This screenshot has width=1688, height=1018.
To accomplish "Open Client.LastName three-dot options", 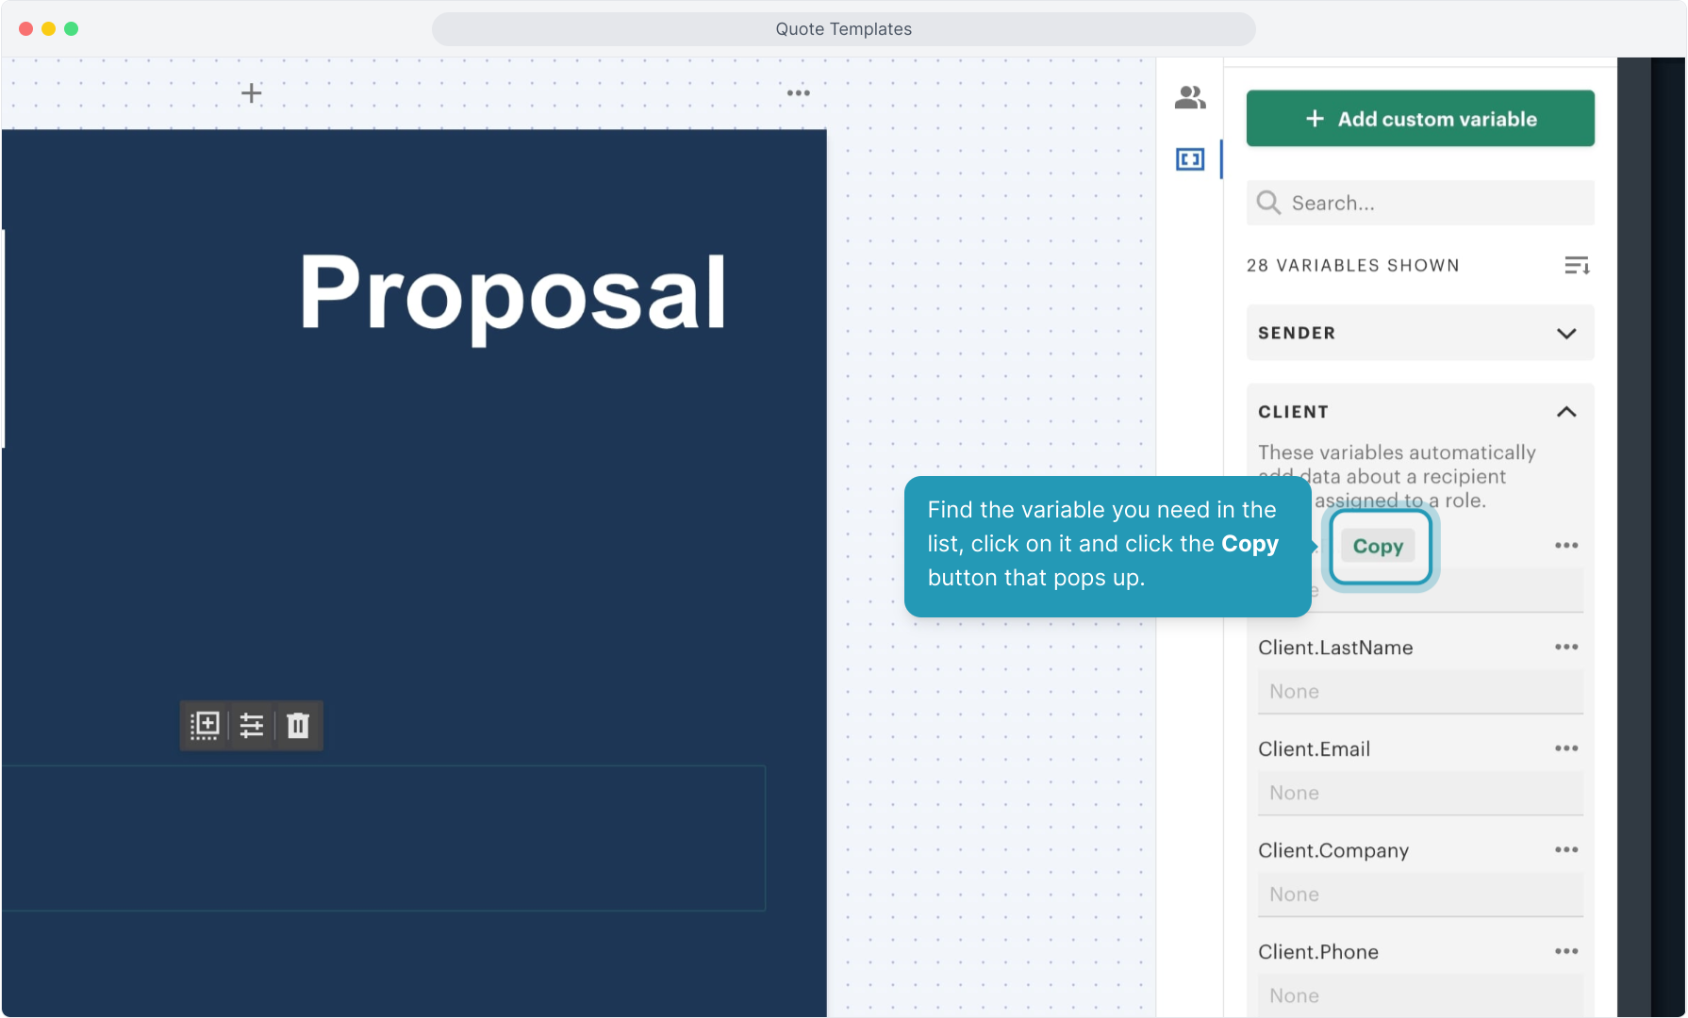I will click(1566, 647).
